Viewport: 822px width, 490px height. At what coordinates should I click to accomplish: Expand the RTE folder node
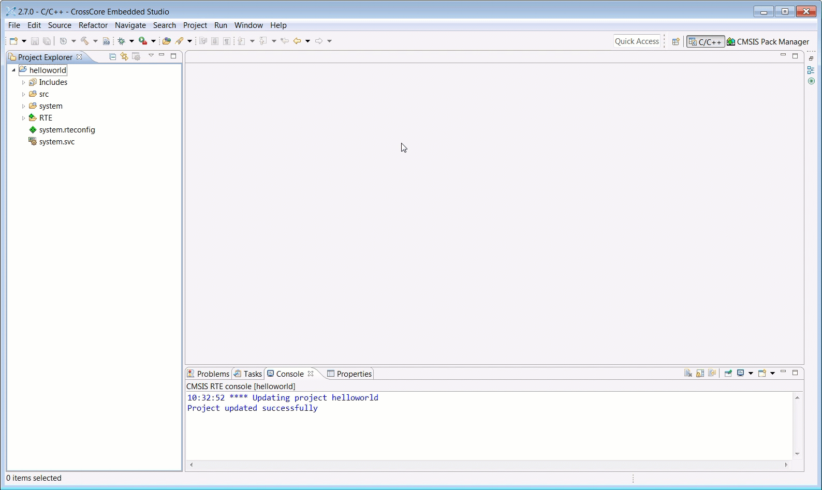tap(23, 118)
